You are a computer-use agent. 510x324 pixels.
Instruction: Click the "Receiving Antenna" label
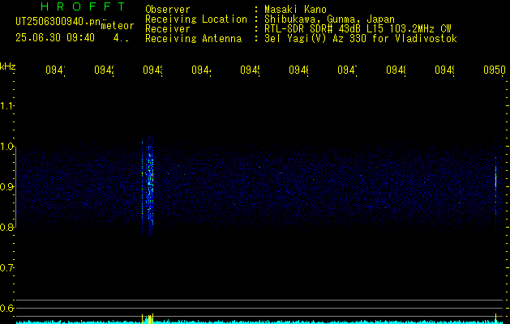pos(193,39)
